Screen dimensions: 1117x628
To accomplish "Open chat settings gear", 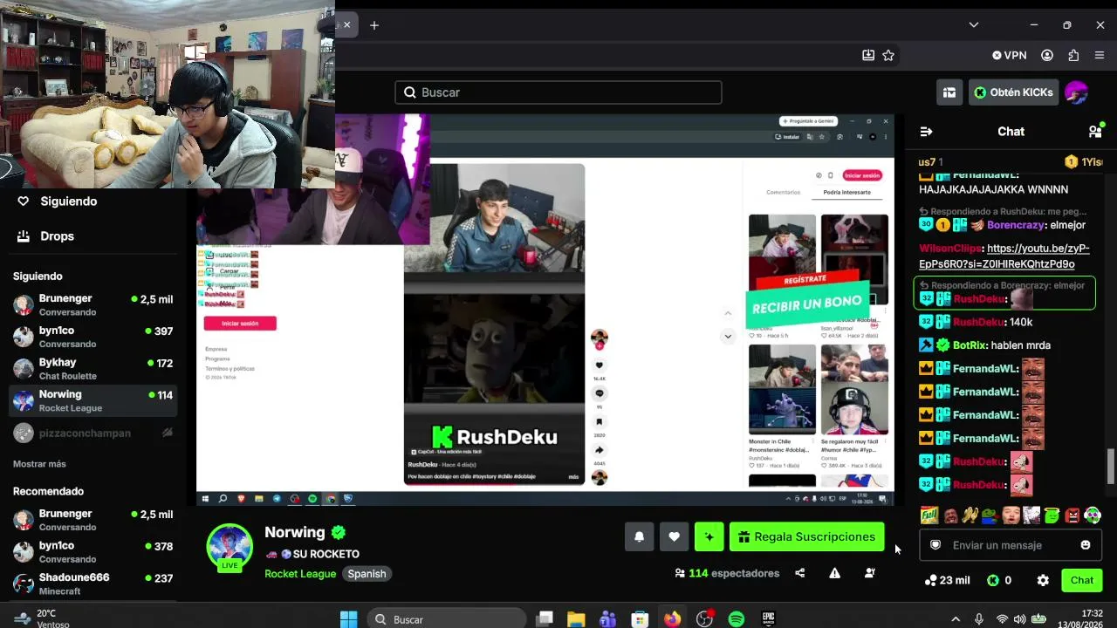I will [x=1043, y=580].
